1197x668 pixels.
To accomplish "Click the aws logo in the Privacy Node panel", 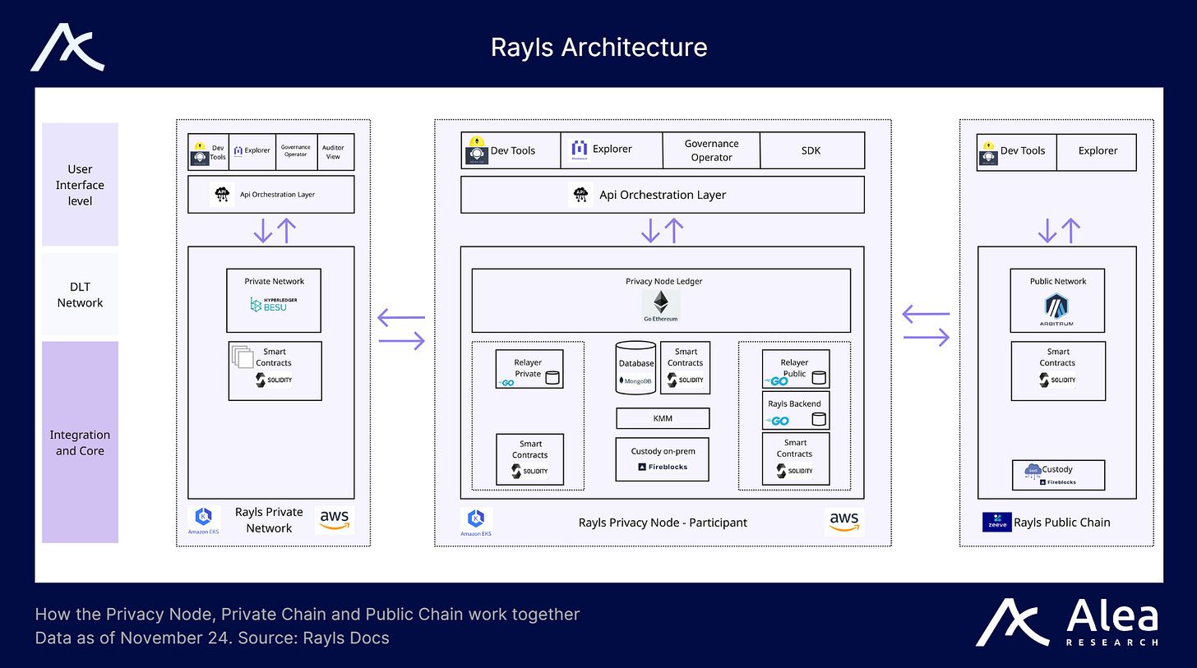I will [x=844, y=521].
